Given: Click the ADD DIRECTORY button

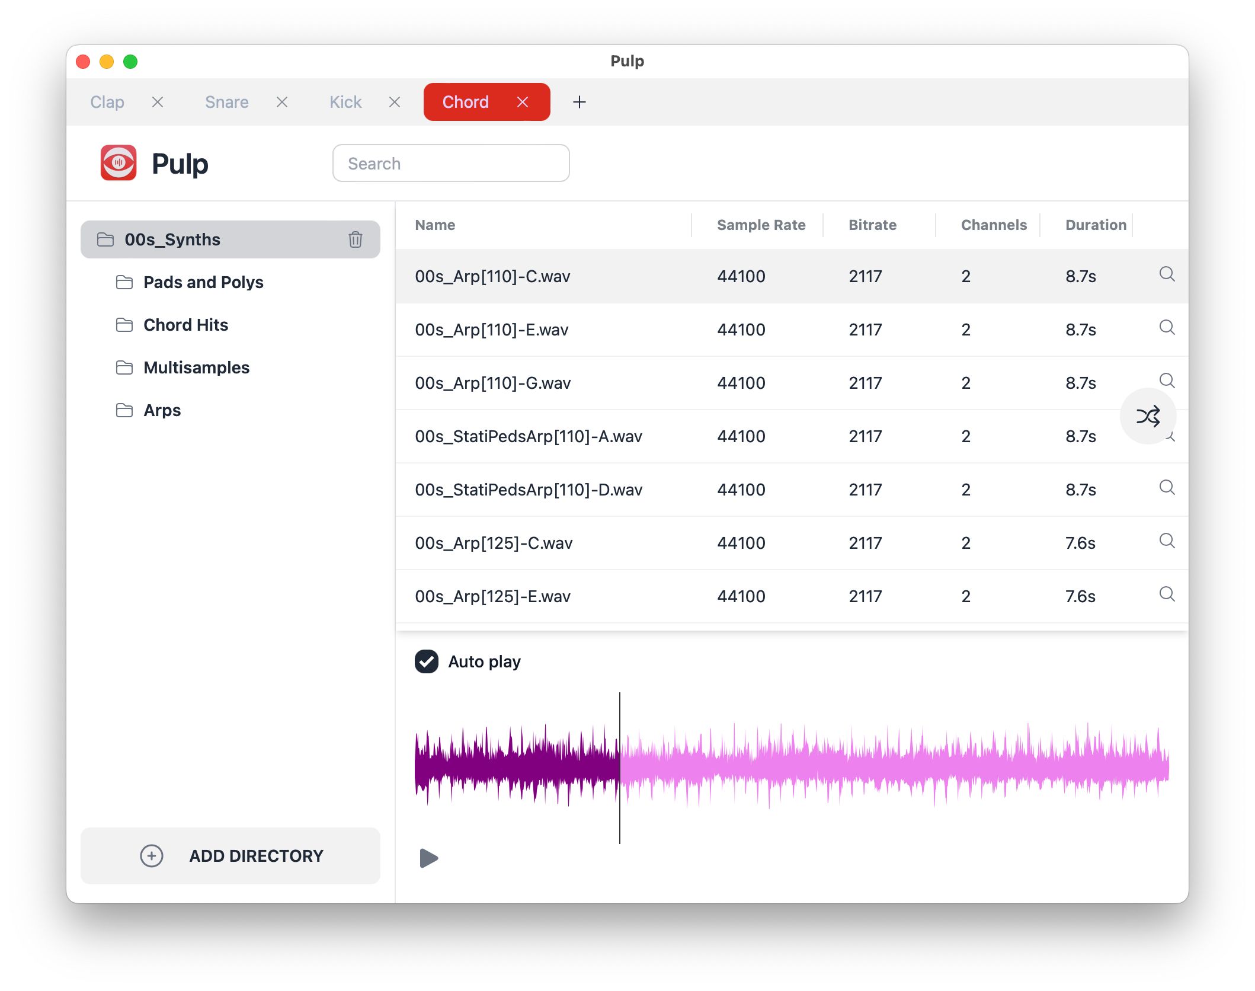Looking at the screenshot, I should point(230,856).
